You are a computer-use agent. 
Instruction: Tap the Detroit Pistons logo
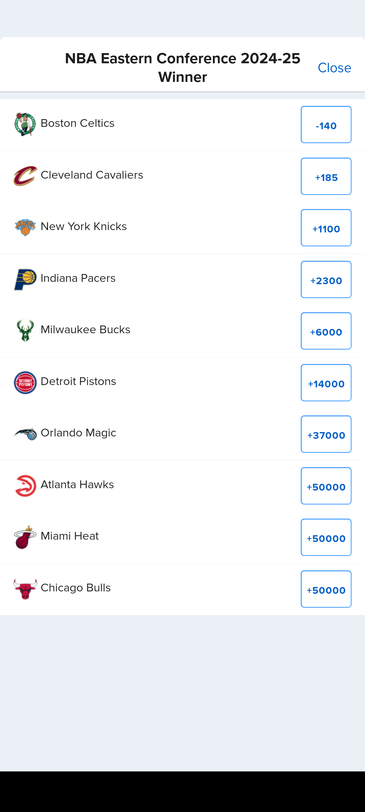pyautogui.click(x=25, y=383)
